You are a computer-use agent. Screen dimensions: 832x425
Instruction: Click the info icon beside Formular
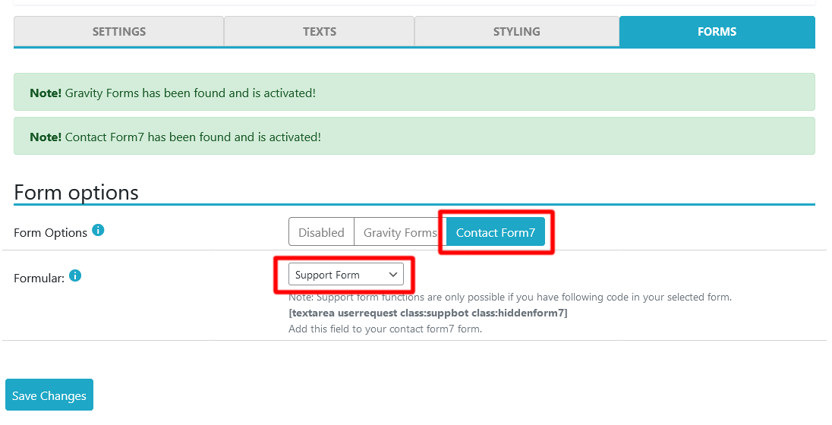click(x=75, y=276)
